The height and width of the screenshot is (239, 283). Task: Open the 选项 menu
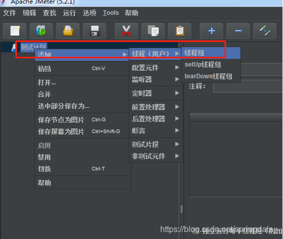tap(89, 13)
